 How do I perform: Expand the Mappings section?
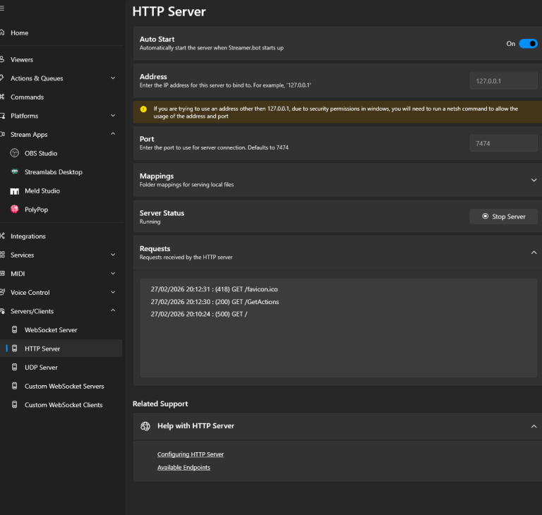click(x=534, y=180)
